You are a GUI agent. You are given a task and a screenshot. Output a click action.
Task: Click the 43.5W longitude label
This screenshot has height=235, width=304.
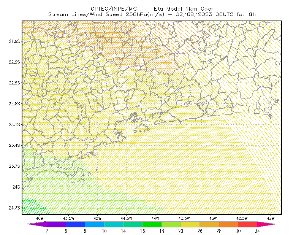(x=184, y=218)
